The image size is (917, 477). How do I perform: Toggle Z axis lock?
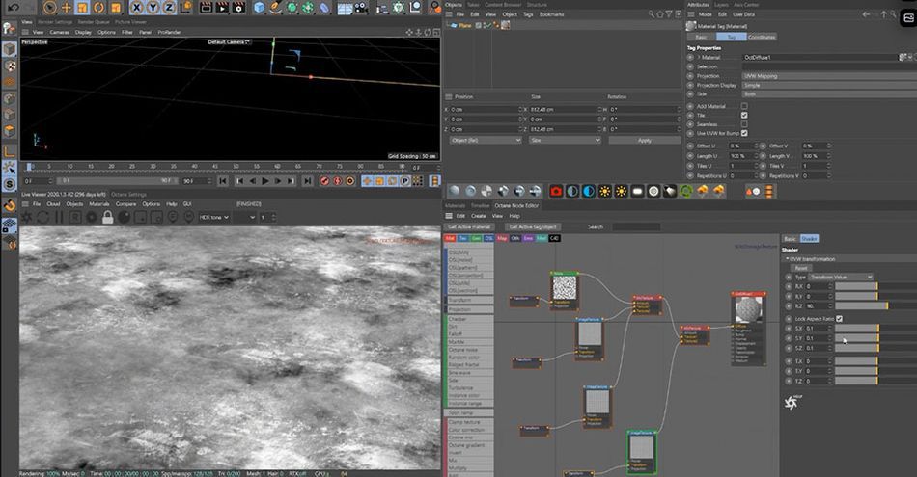169,8
